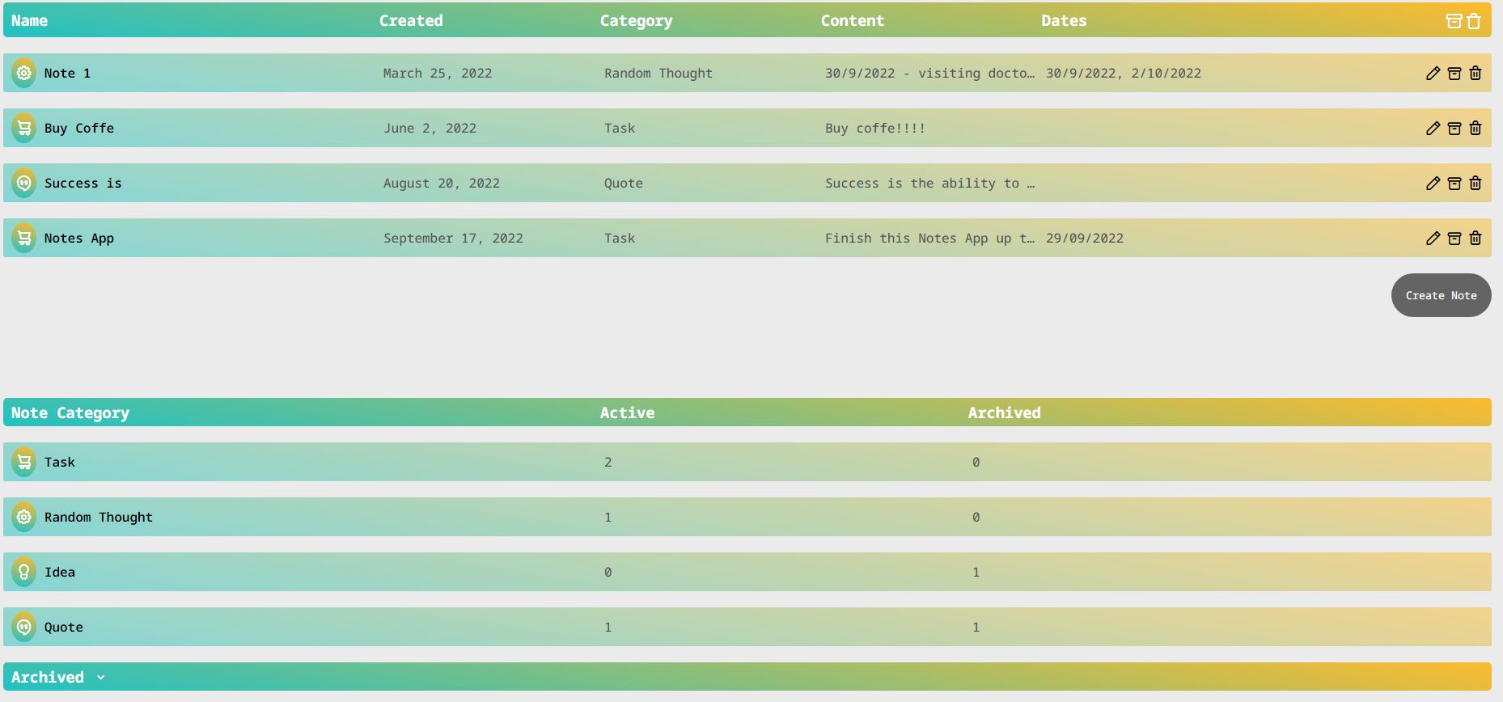This screenshot has width=1503, height=702.
Task: Click the Active column header
Action: click(627, 413)
